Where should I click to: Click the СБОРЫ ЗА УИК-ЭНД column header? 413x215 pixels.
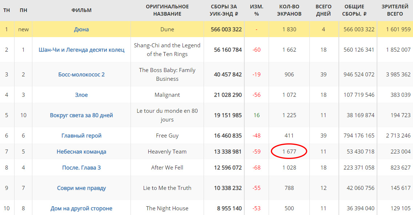pyautogui.click(x=224, y=10)
